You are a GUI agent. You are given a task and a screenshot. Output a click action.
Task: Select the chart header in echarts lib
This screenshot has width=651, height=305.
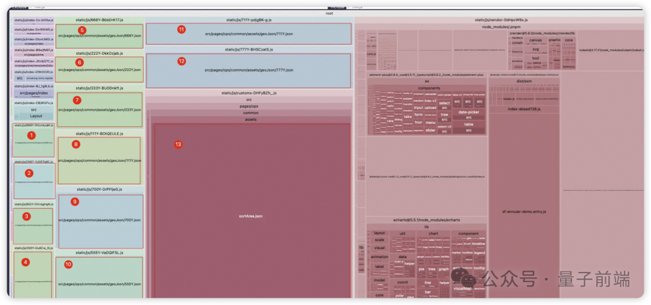(x=433, y=234)
